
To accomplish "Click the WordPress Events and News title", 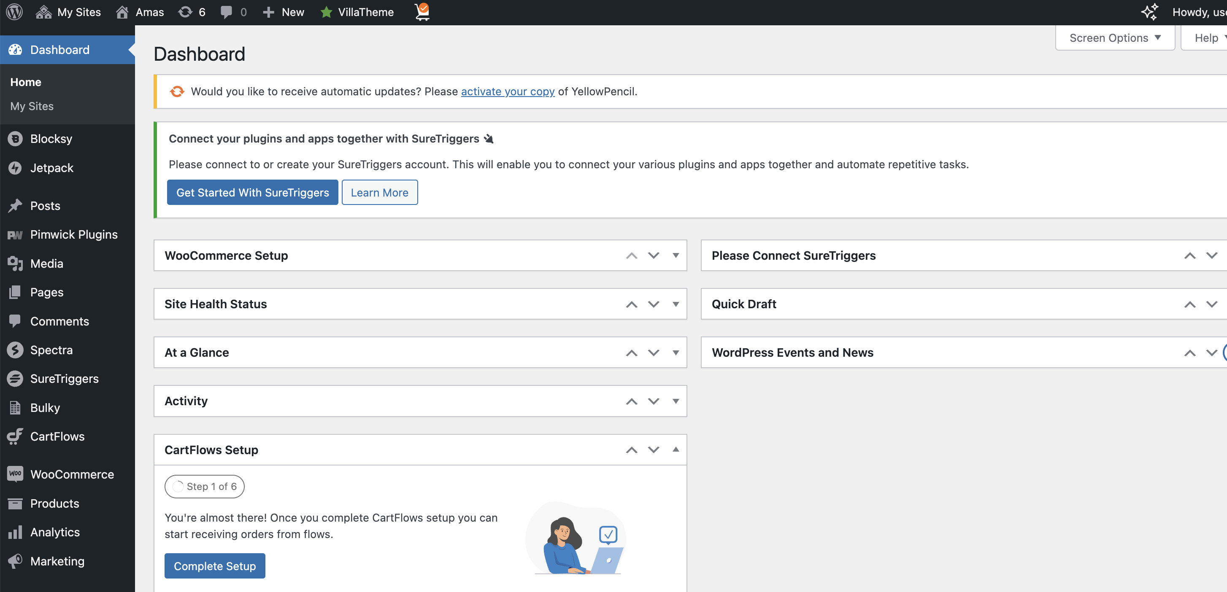I will click(x=792, y=353).
